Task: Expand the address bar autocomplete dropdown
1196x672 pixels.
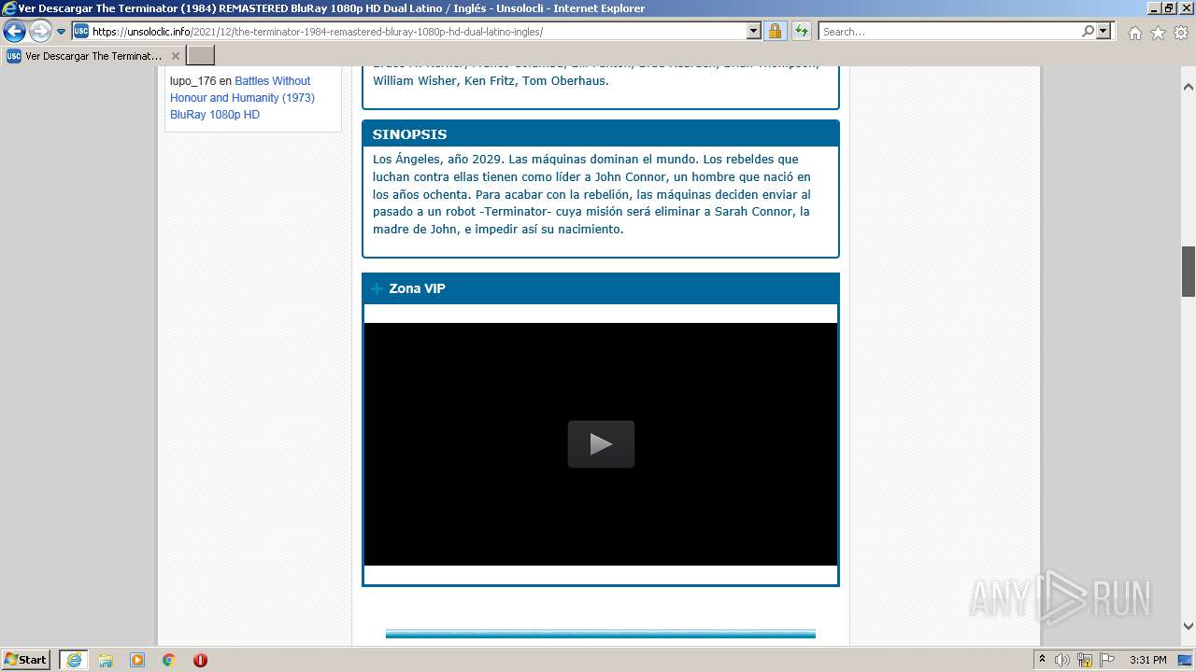Action: pos(754,32)
